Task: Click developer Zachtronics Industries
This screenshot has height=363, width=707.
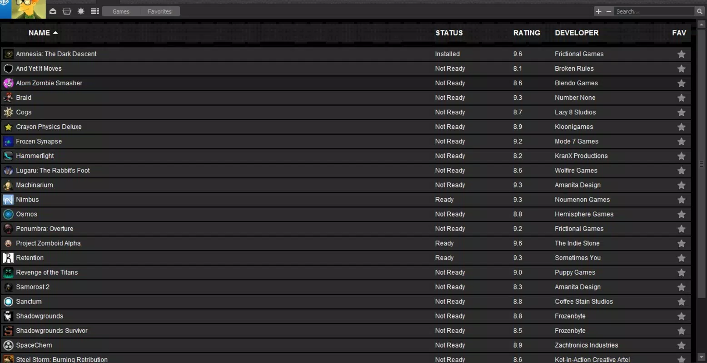Action: point(586,345)
